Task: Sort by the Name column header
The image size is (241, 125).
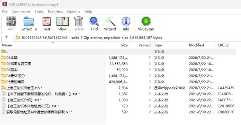Action: [53, 45]
